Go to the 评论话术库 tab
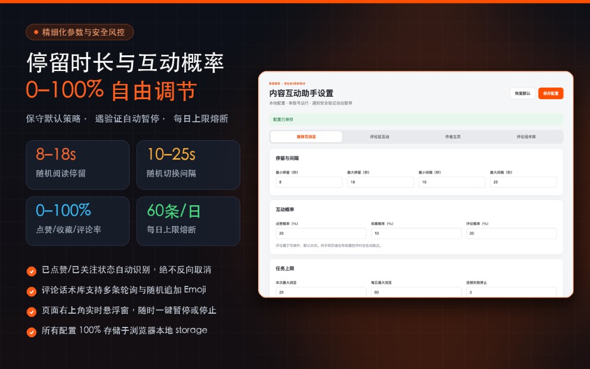 (526, 137)
